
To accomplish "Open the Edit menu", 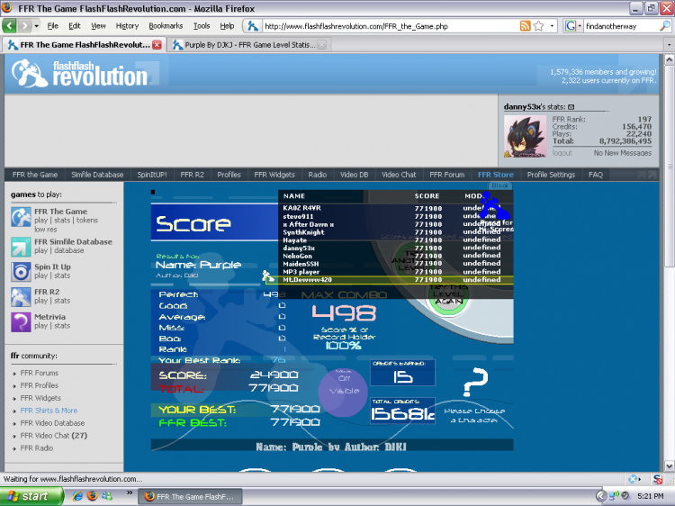I will [x=75, y=26].
